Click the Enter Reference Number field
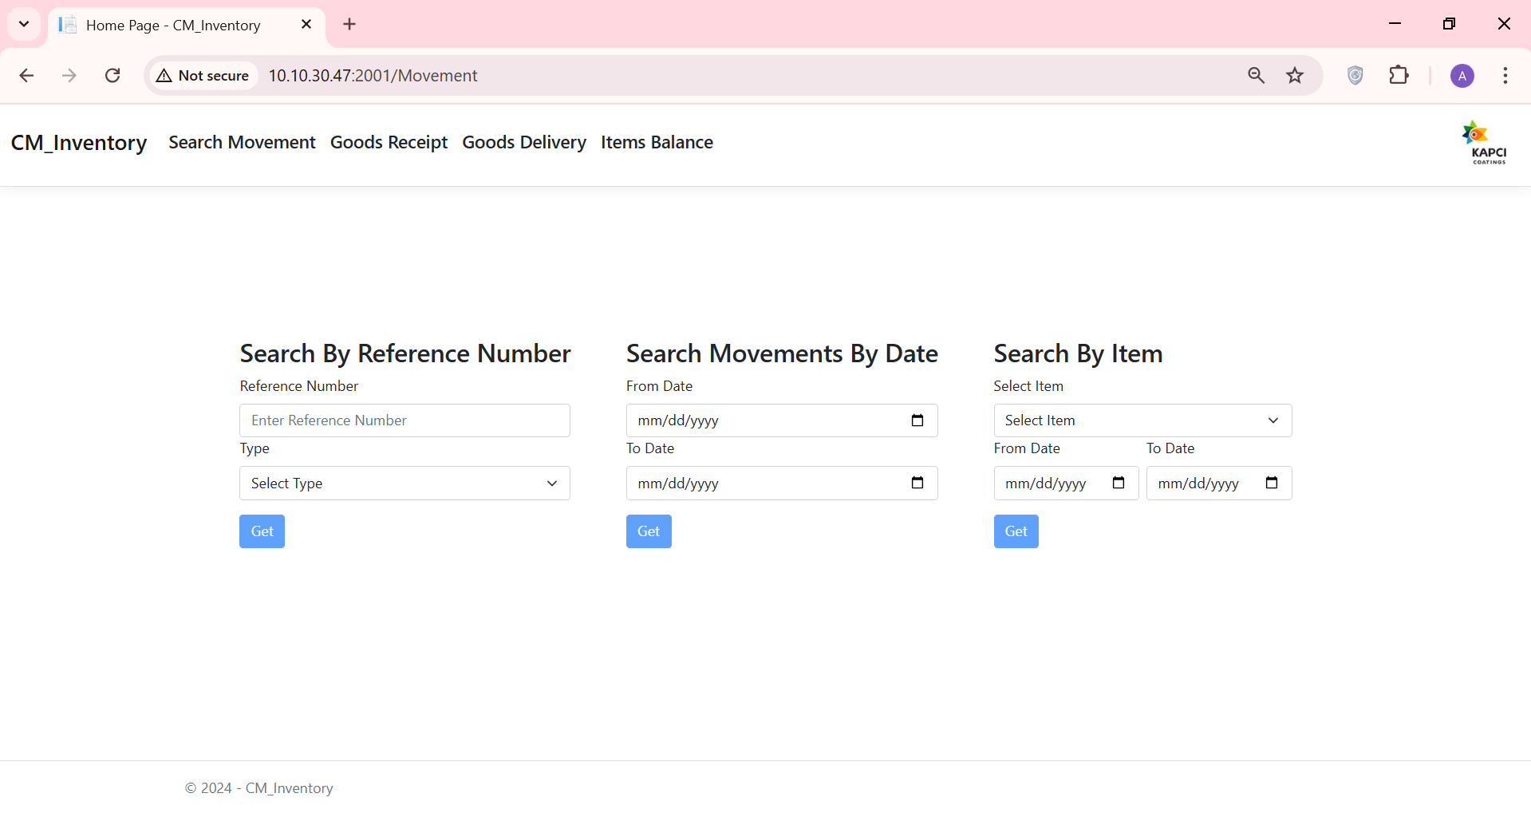Viewport: 1531px width, 813px height. (404, 420)
